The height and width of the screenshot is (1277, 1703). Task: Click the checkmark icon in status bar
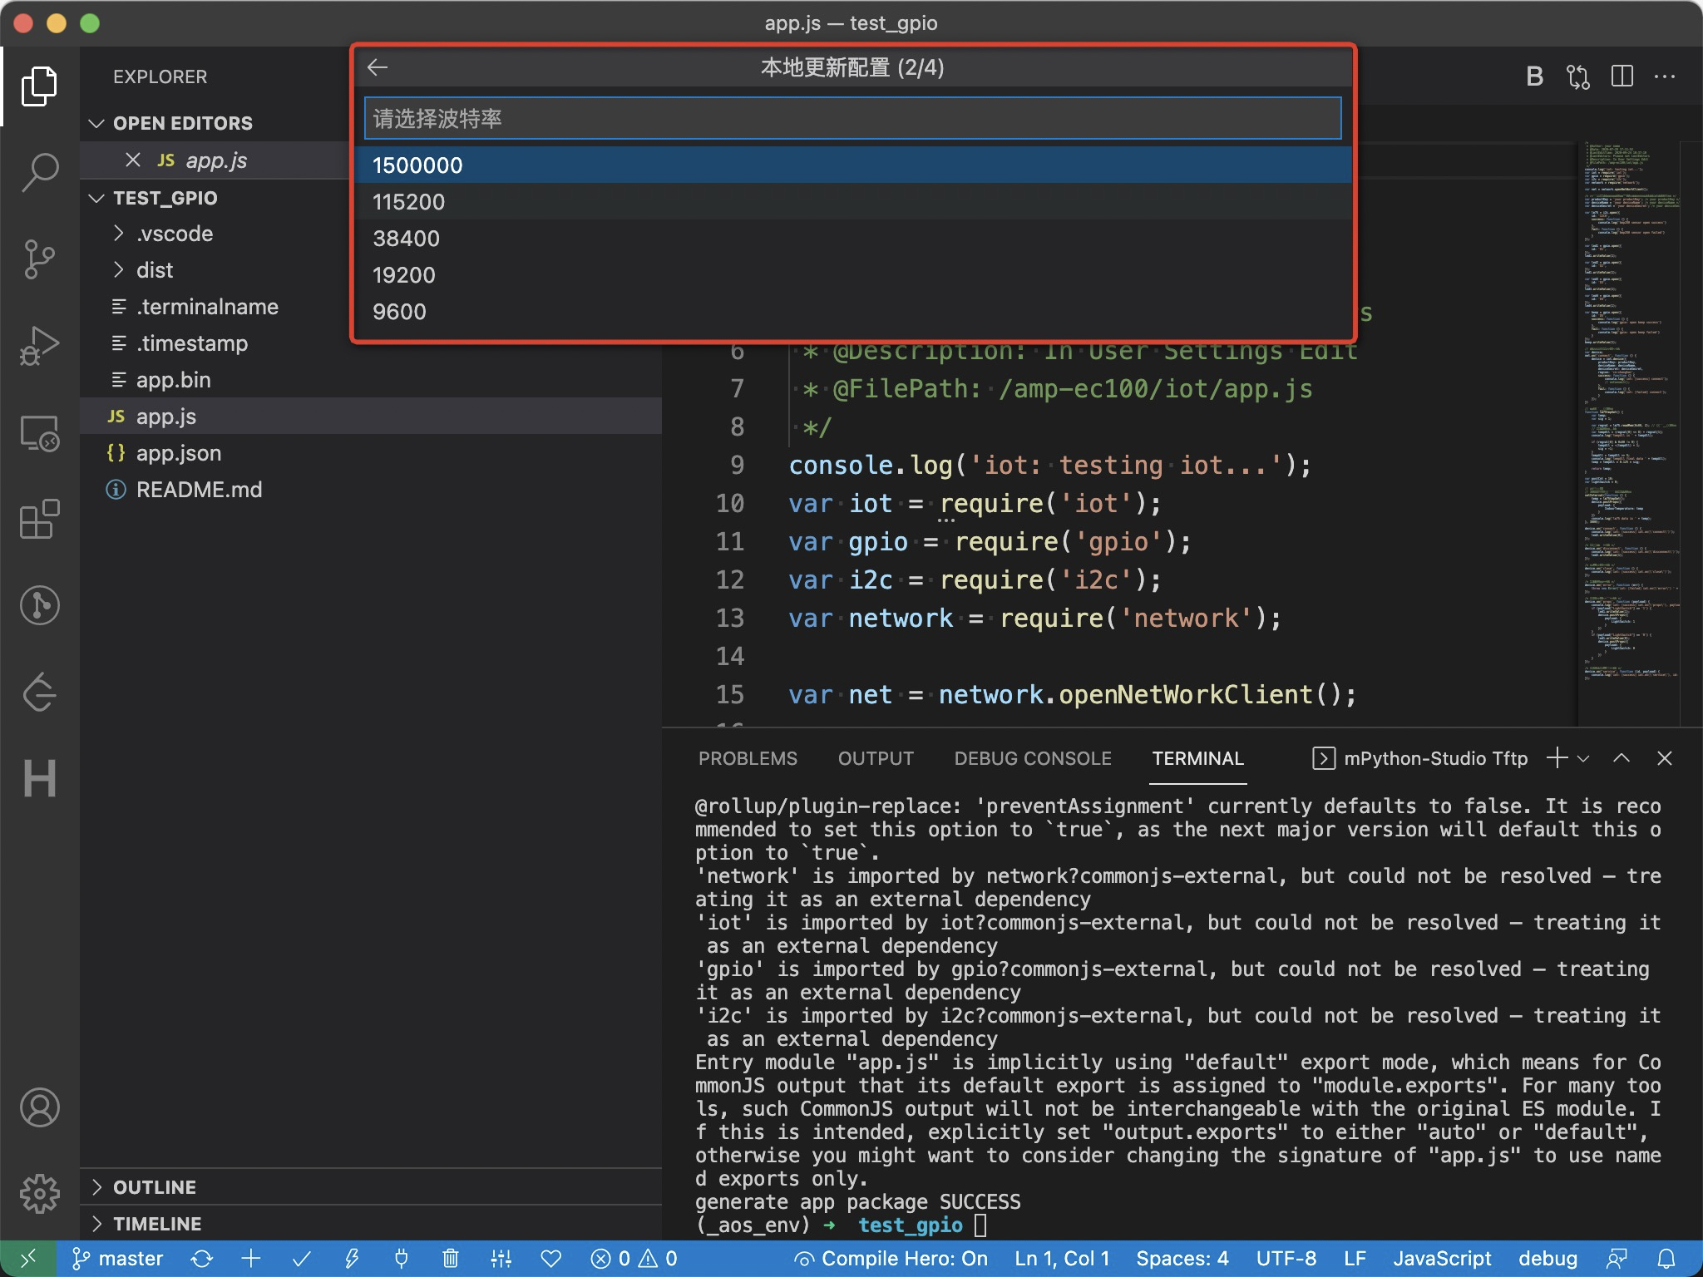pos(301,1259)
